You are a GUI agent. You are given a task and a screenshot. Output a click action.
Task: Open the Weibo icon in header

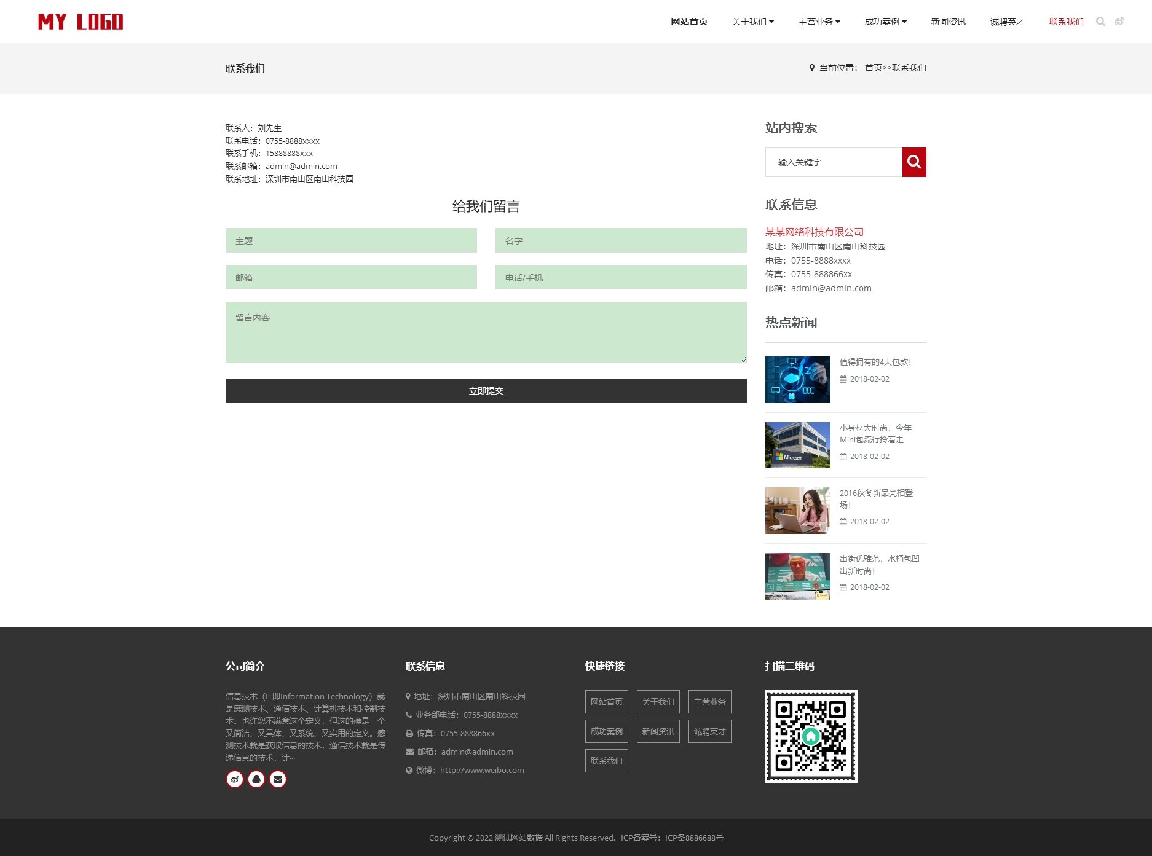click(1119, 22)
